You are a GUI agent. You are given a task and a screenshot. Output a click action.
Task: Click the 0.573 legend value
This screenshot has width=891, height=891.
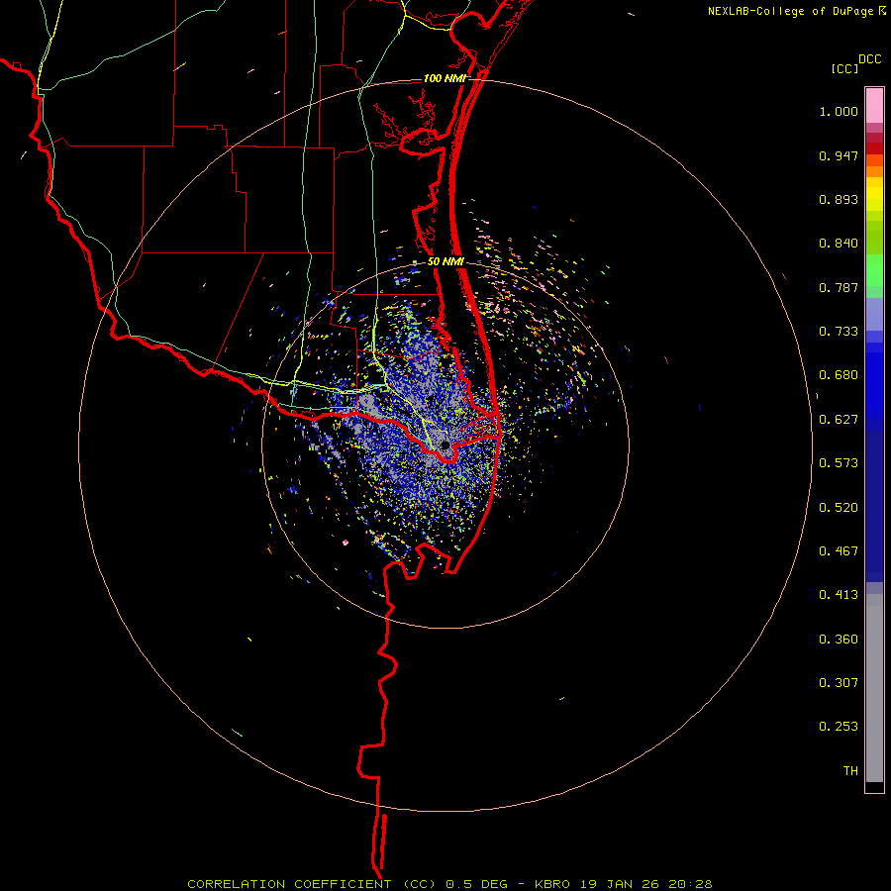click(x=839, y=463)
